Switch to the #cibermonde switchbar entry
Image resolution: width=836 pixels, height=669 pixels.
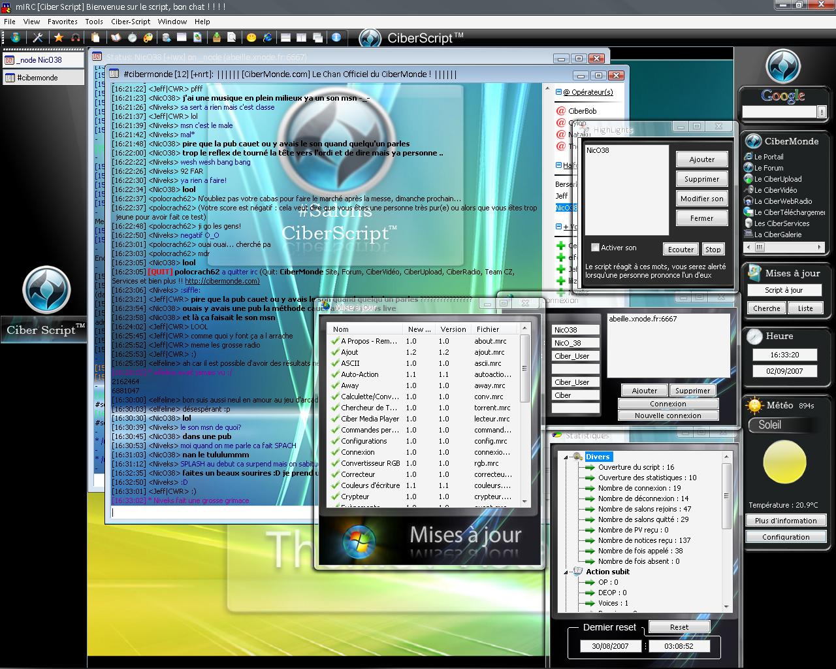pos(43,78)
